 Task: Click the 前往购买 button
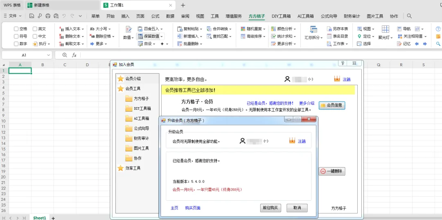(x=271, y=208)
